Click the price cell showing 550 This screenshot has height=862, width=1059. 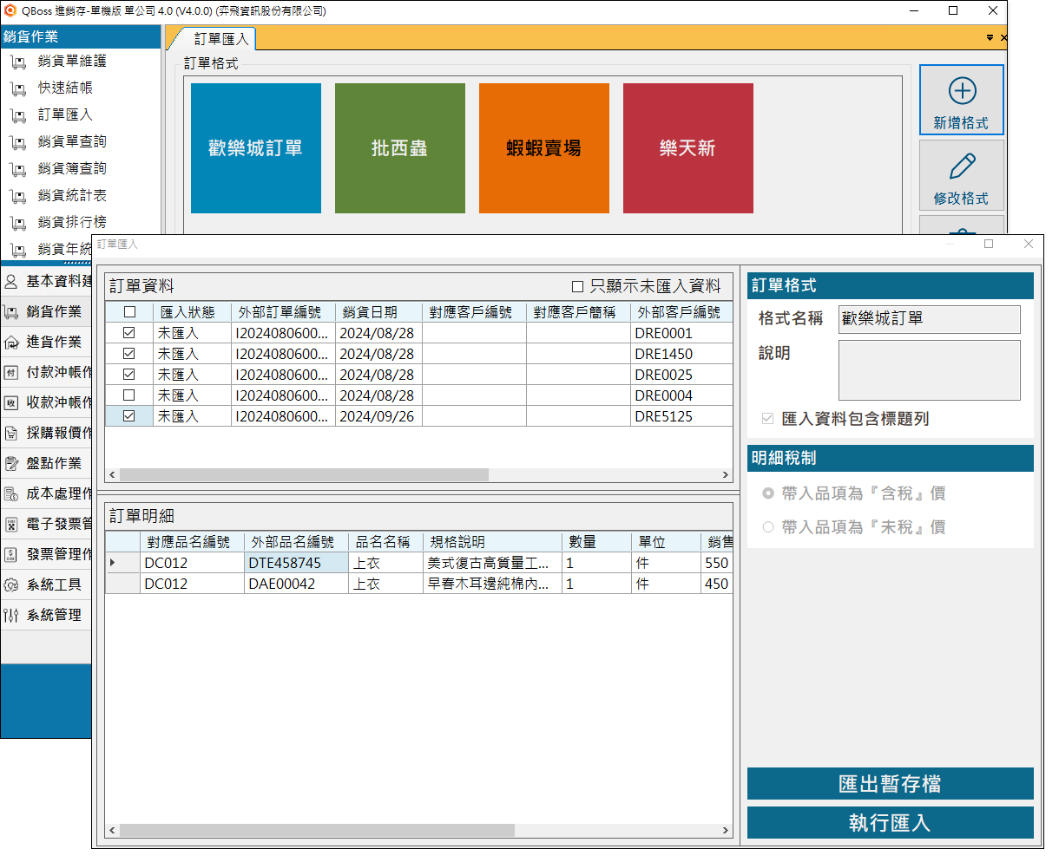[x=717, y=563]
